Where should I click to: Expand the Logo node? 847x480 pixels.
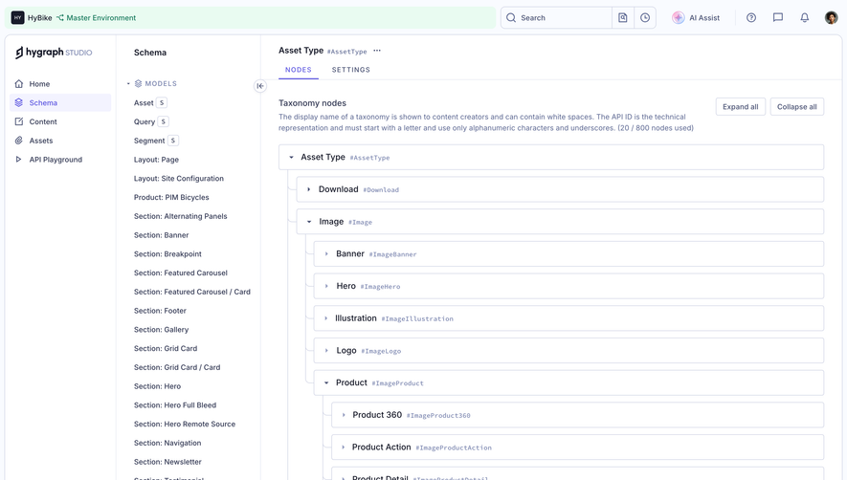tap(326, 350)
